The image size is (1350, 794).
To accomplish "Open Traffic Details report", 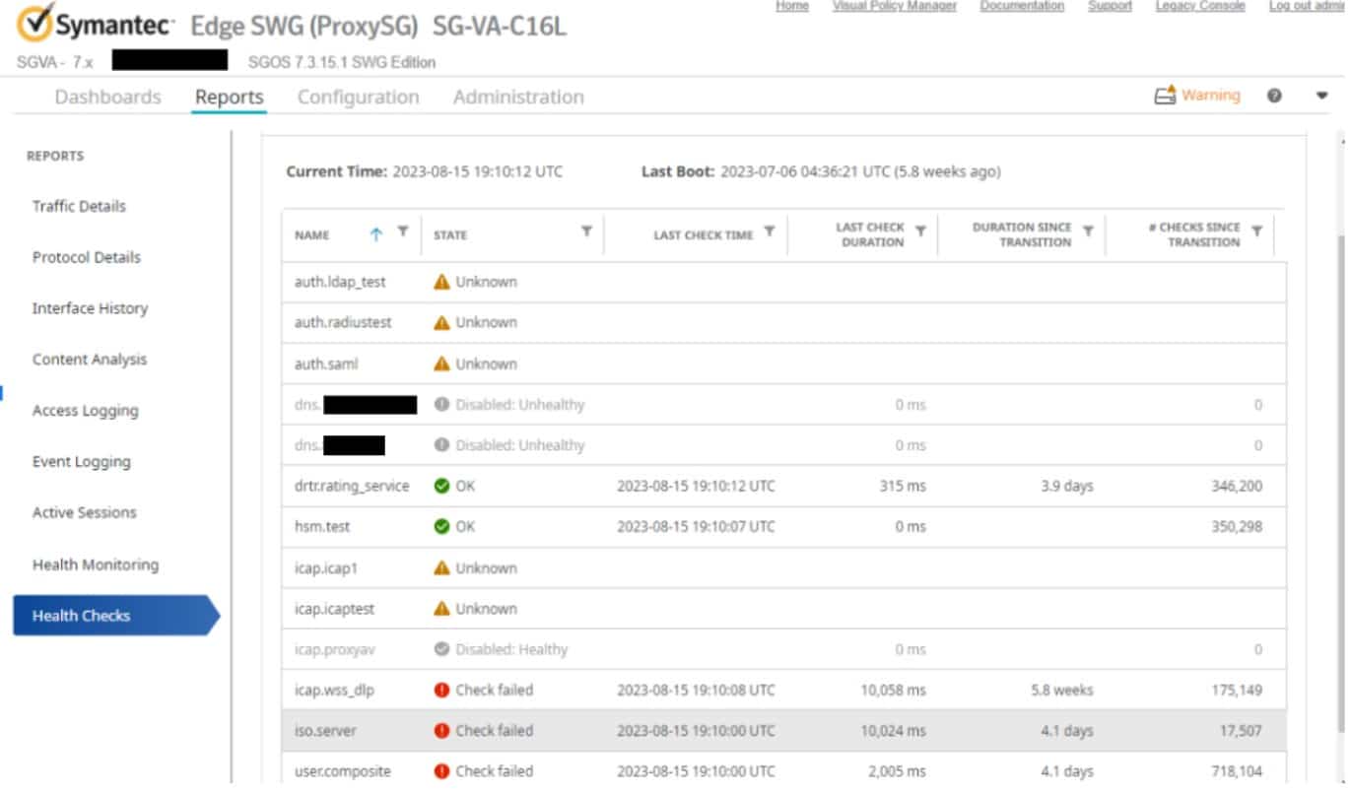I will [x=79, y=206].
